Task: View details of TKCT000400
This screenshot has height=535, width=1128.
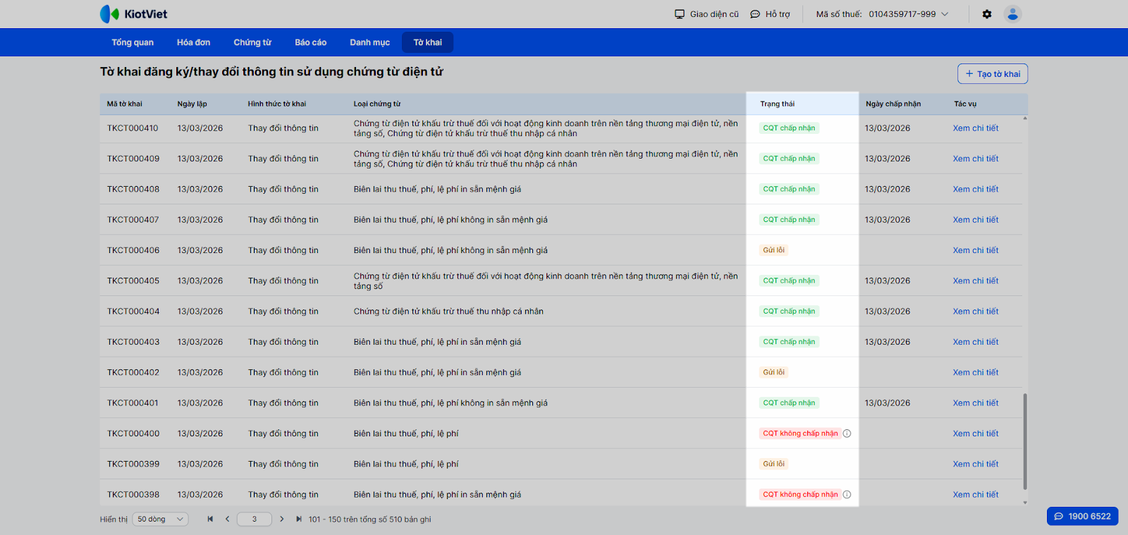Action: (976, 433)
